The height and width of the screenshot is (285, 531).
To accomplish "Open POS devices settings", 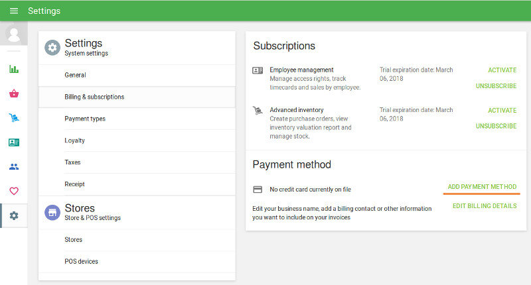I will point(81,262).
